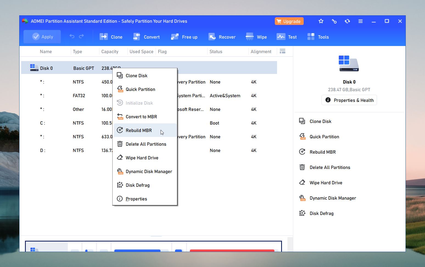
Task: Toggle the list view icon beside Alignment
Action: pyautogui.click(x=283, y=51)
